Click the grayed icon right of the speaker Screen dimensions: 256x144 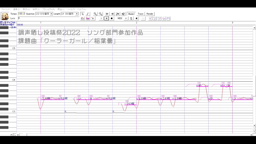(143, 18)
